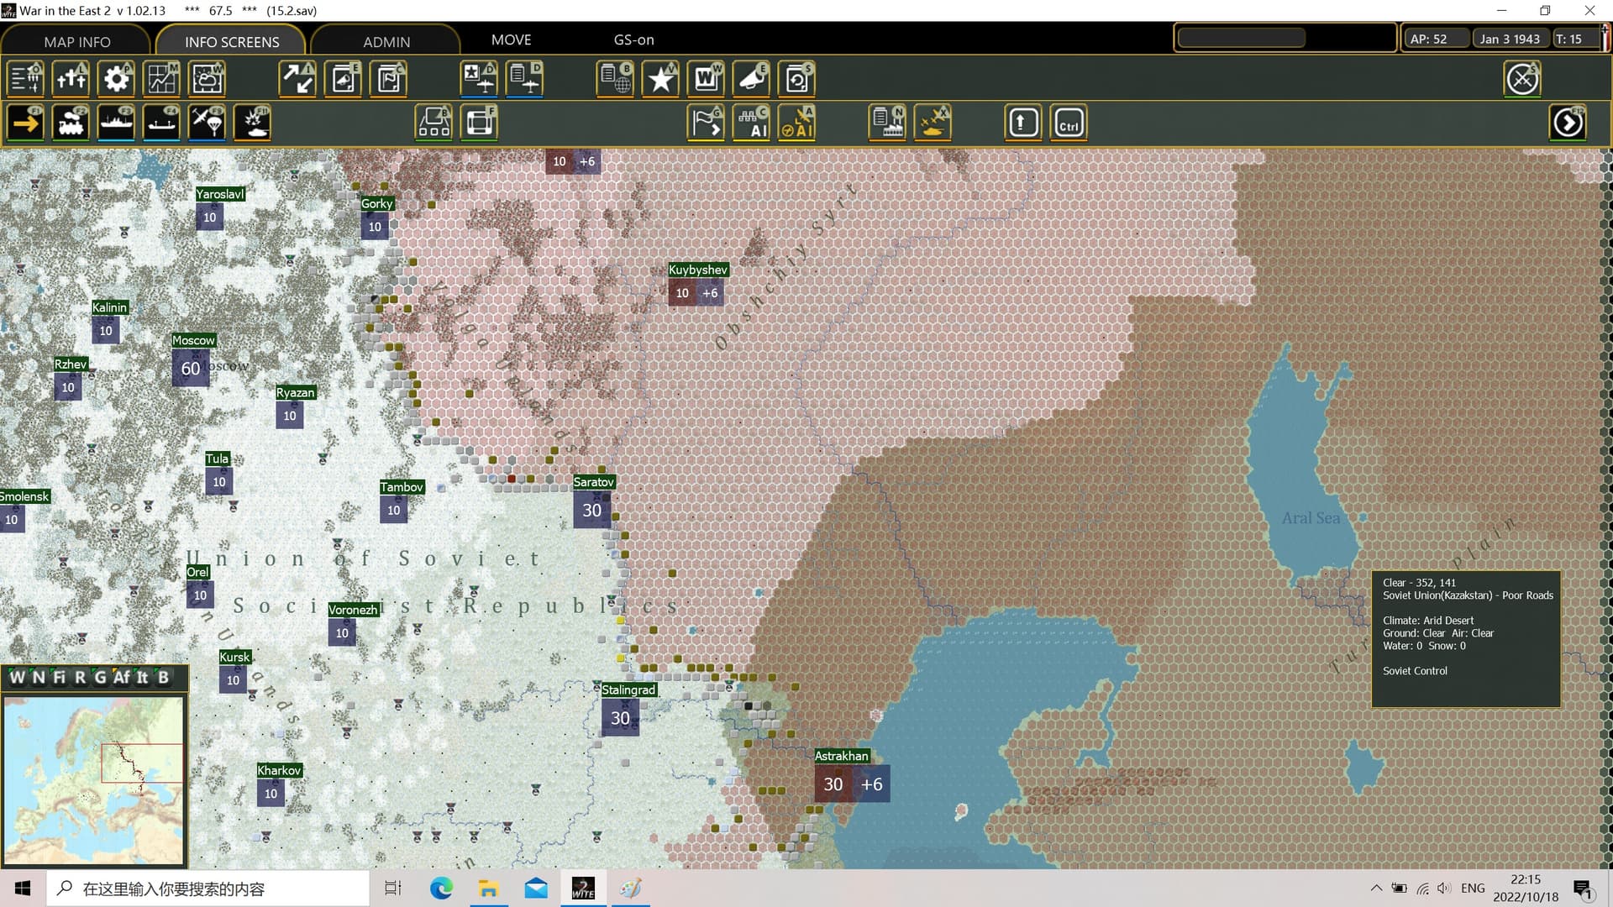
Task: Toggle the Shift arrow key button
Action: (1023, 123)
